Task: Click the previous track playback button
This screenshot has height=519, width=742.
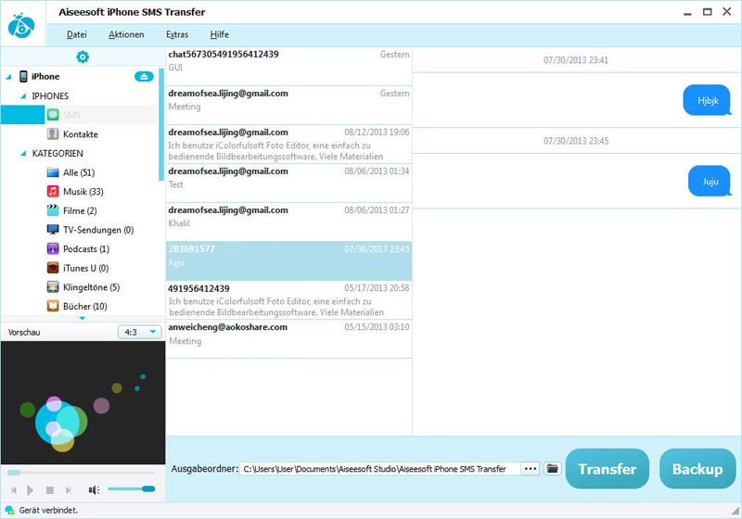Action: (14, 490)
